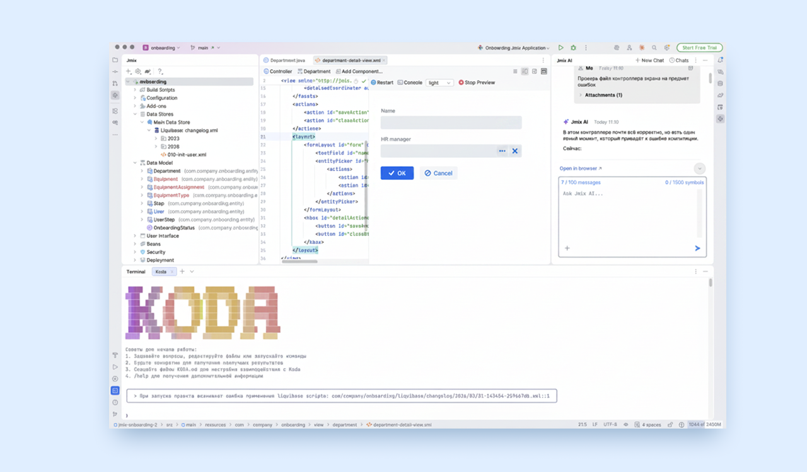Open the HR manager lookup ellipsis button
Viewport: 807px width, 472px height.
pos(502,151)
